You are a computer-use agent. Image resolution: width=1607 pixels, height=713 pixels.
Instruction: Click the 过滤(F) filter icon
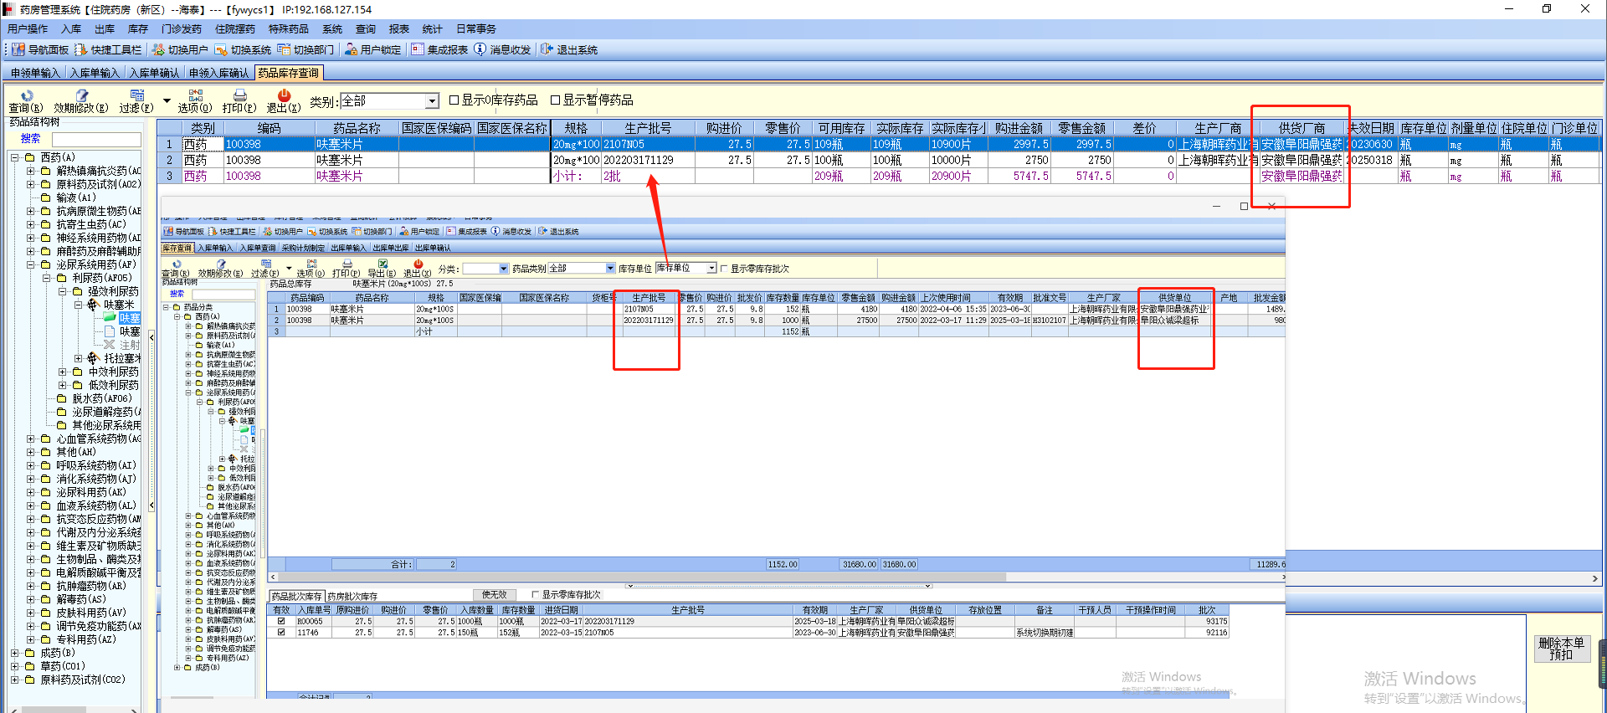coord(136,96)
